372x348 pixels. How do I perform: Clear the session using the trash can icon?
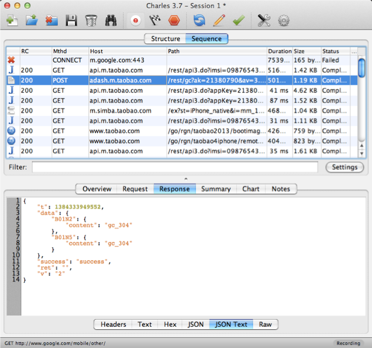tap(91, 21)
